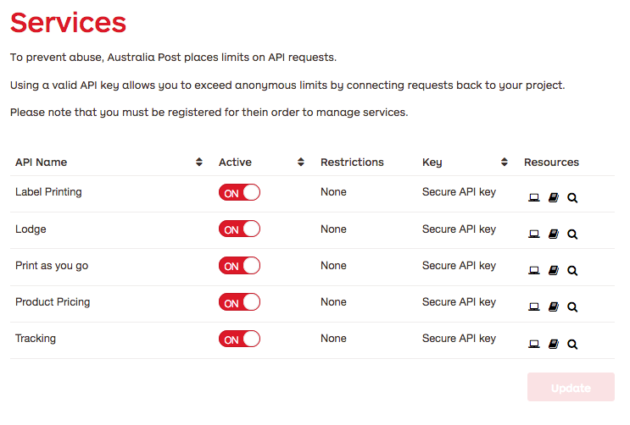Viewport: 630px width, 425px height.
Task: Sort by the Key column arrows
Action: pos(505,163)
